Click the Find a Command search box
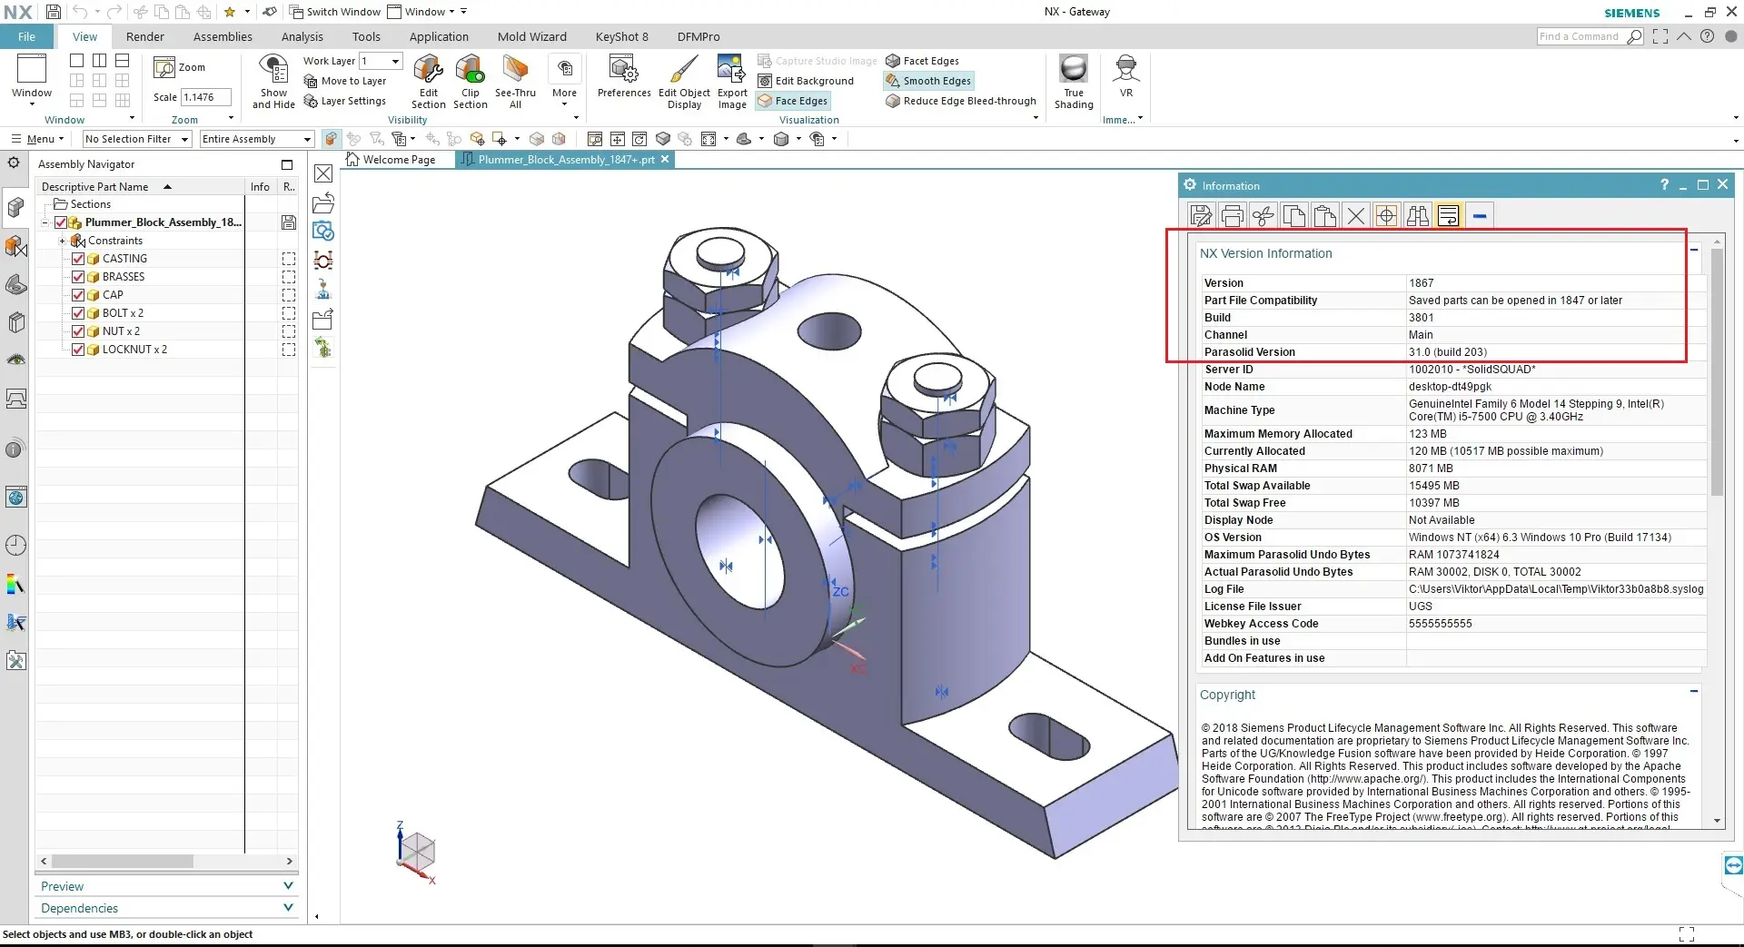Screen dimensions: 1744x947 (1581, 36)
